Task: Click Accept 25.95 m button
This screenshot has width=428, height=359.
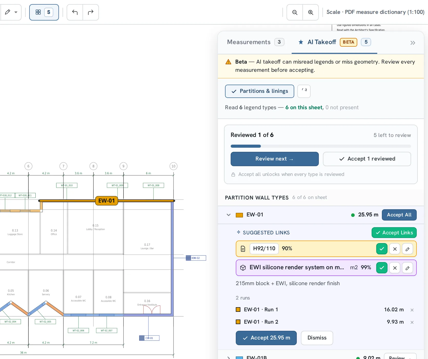Action: [x=266, y=338]
